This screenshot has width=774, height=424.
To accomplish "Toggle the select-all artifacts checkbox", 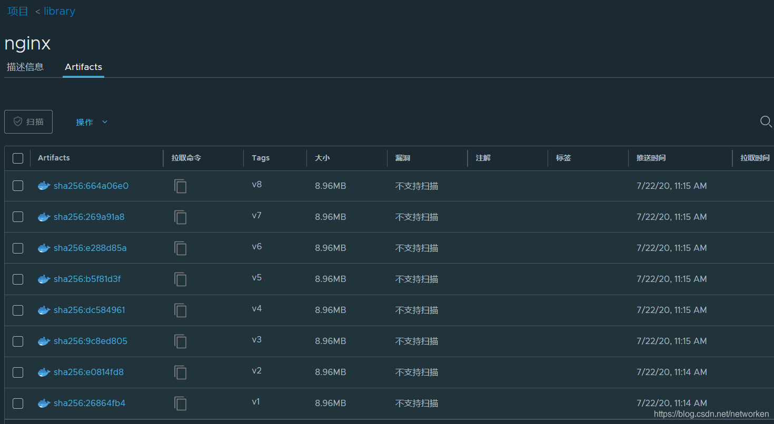I will 18,158.
